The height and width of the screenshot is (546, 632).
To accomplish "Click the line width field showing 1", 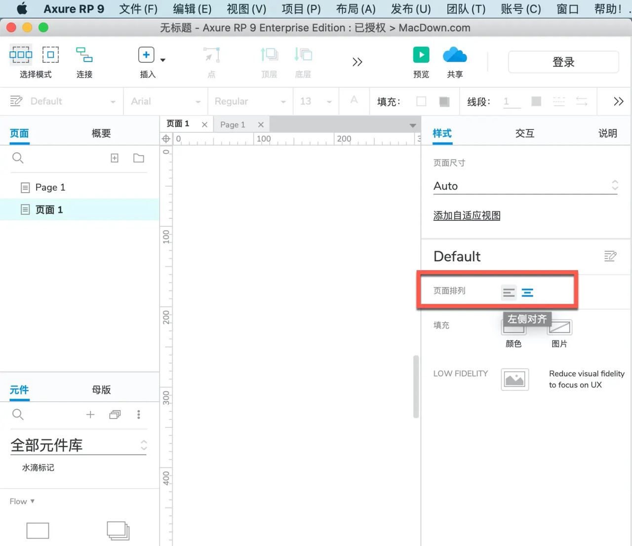I will coord(512,101).
